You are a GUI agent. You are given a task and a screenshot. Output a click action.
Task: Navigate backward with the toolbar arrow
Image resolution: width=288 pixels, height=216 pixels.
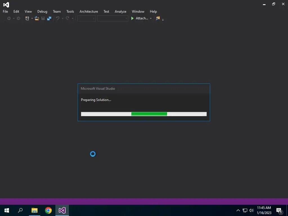pyautogui.click(x=9, y=18)
